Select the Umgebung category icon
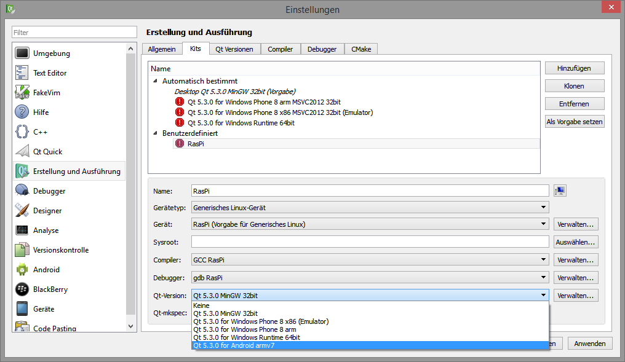Image resolution: width=625 pixels, height=362 pixels. [x=22, y=53]
